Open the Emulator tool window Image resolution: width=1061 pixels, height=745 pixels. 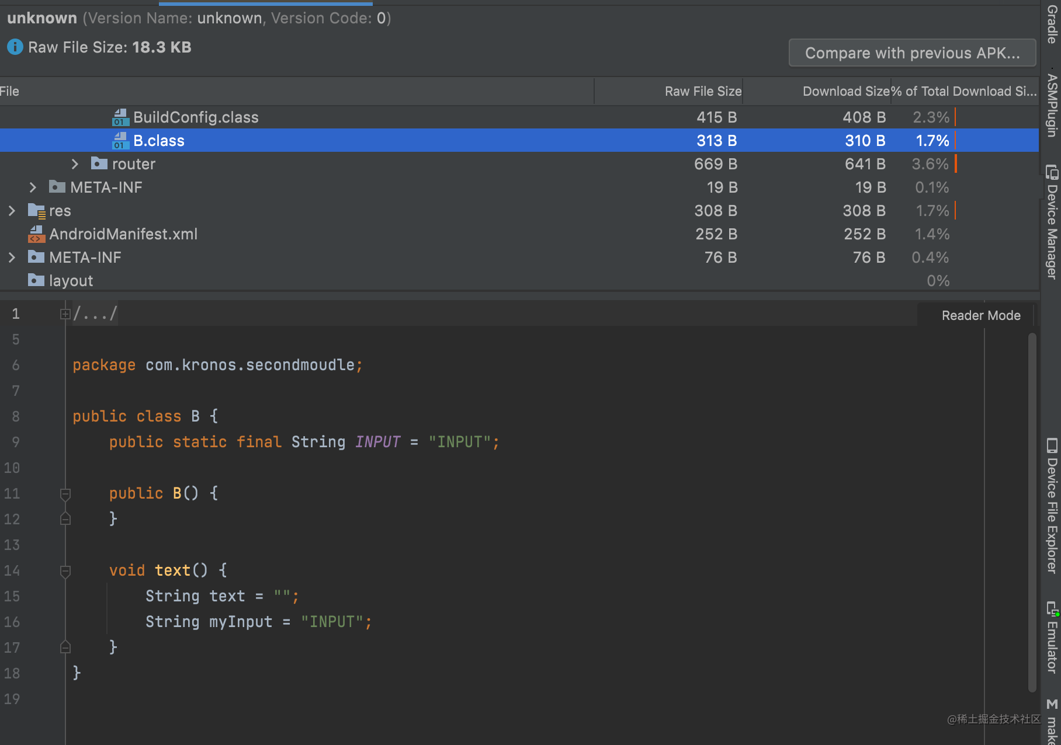point(1052,638)
